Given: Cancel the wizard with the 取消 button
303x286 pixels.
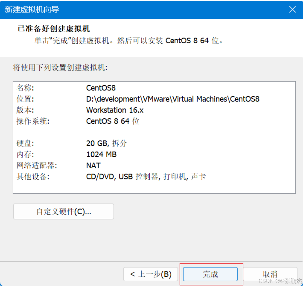Looking at the screenshot, I should (270, 274).
